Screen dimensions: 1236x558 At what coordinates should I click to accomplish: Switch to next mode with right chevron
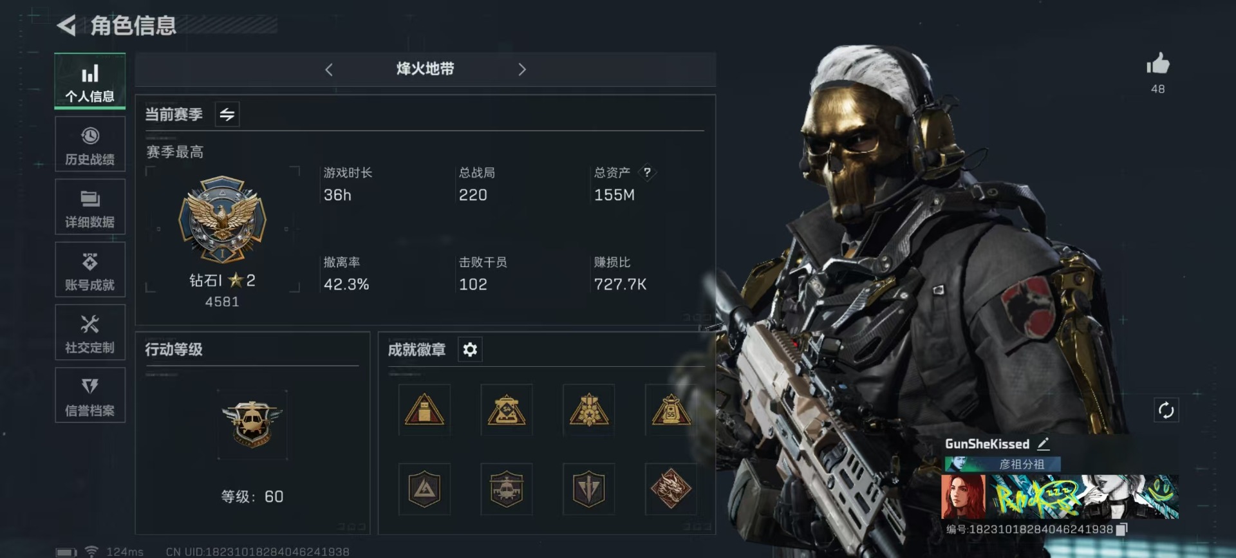coord(522,70)
